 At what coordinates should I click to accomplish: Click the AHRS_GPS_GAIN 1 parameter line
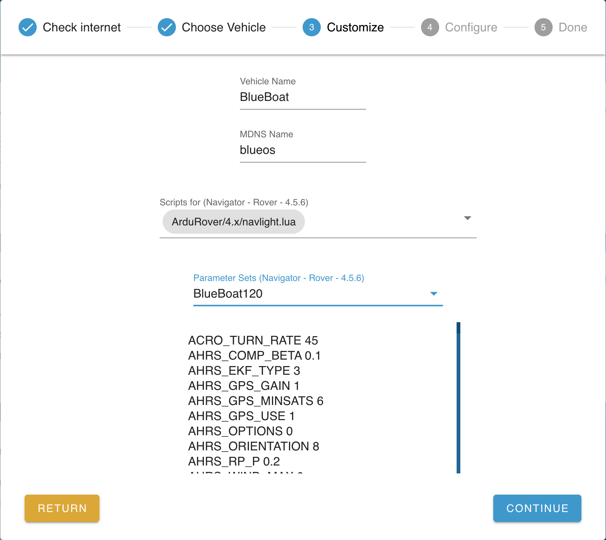tap(244, 386)
